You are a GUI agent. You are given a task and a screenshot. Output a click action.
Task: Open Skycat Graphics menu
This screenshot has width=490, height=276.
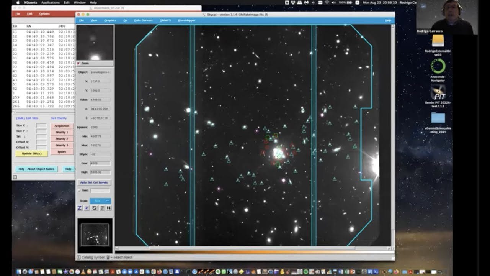pos(110,20)
